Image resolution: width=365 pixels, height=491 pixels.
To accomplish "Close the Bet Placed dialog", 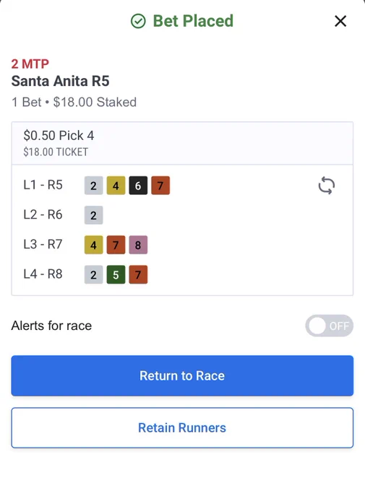I will 340,21.
